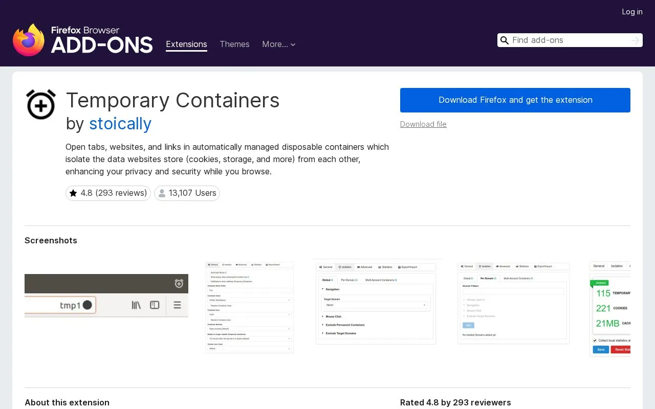Focus the Find add-ons search field
The width and height of the screenshot is (655, 409).
570,40
